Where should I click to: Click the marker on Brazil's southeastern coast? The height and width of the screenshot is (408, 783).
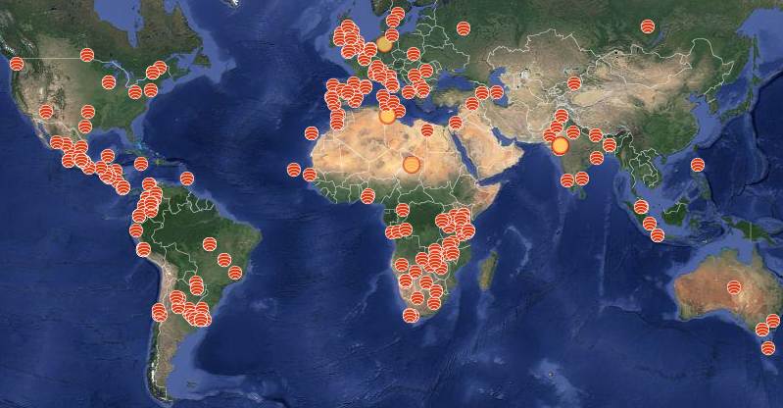(235, 273)
